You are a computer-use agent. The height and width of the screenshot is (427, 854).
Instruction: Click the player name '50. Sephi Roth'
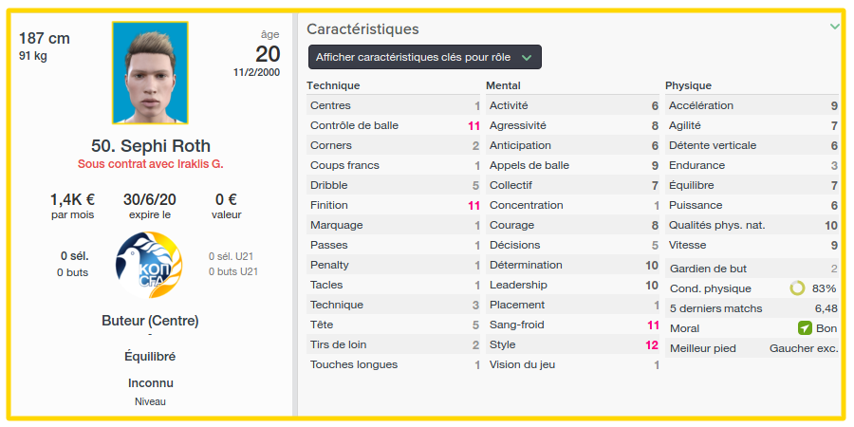click(x=150, y=146)
